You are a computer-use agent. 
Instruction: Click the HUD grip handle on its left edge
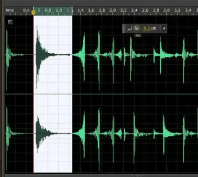point(124,28)
